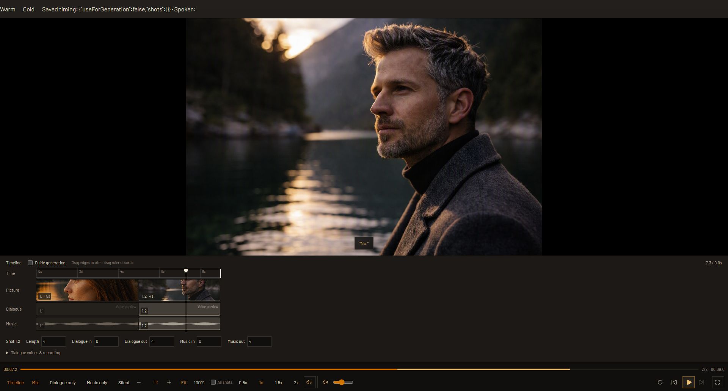Apply the Warm look option
728x391 pixels.
pos(8,9)
